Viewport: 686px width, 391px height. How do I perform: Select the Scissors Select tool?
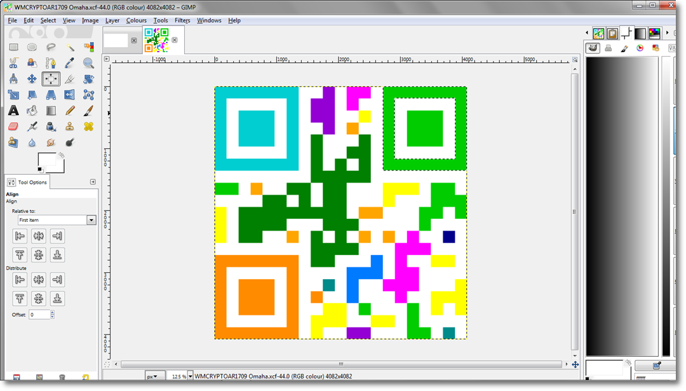pyautogui.click(x=13, y=63)
